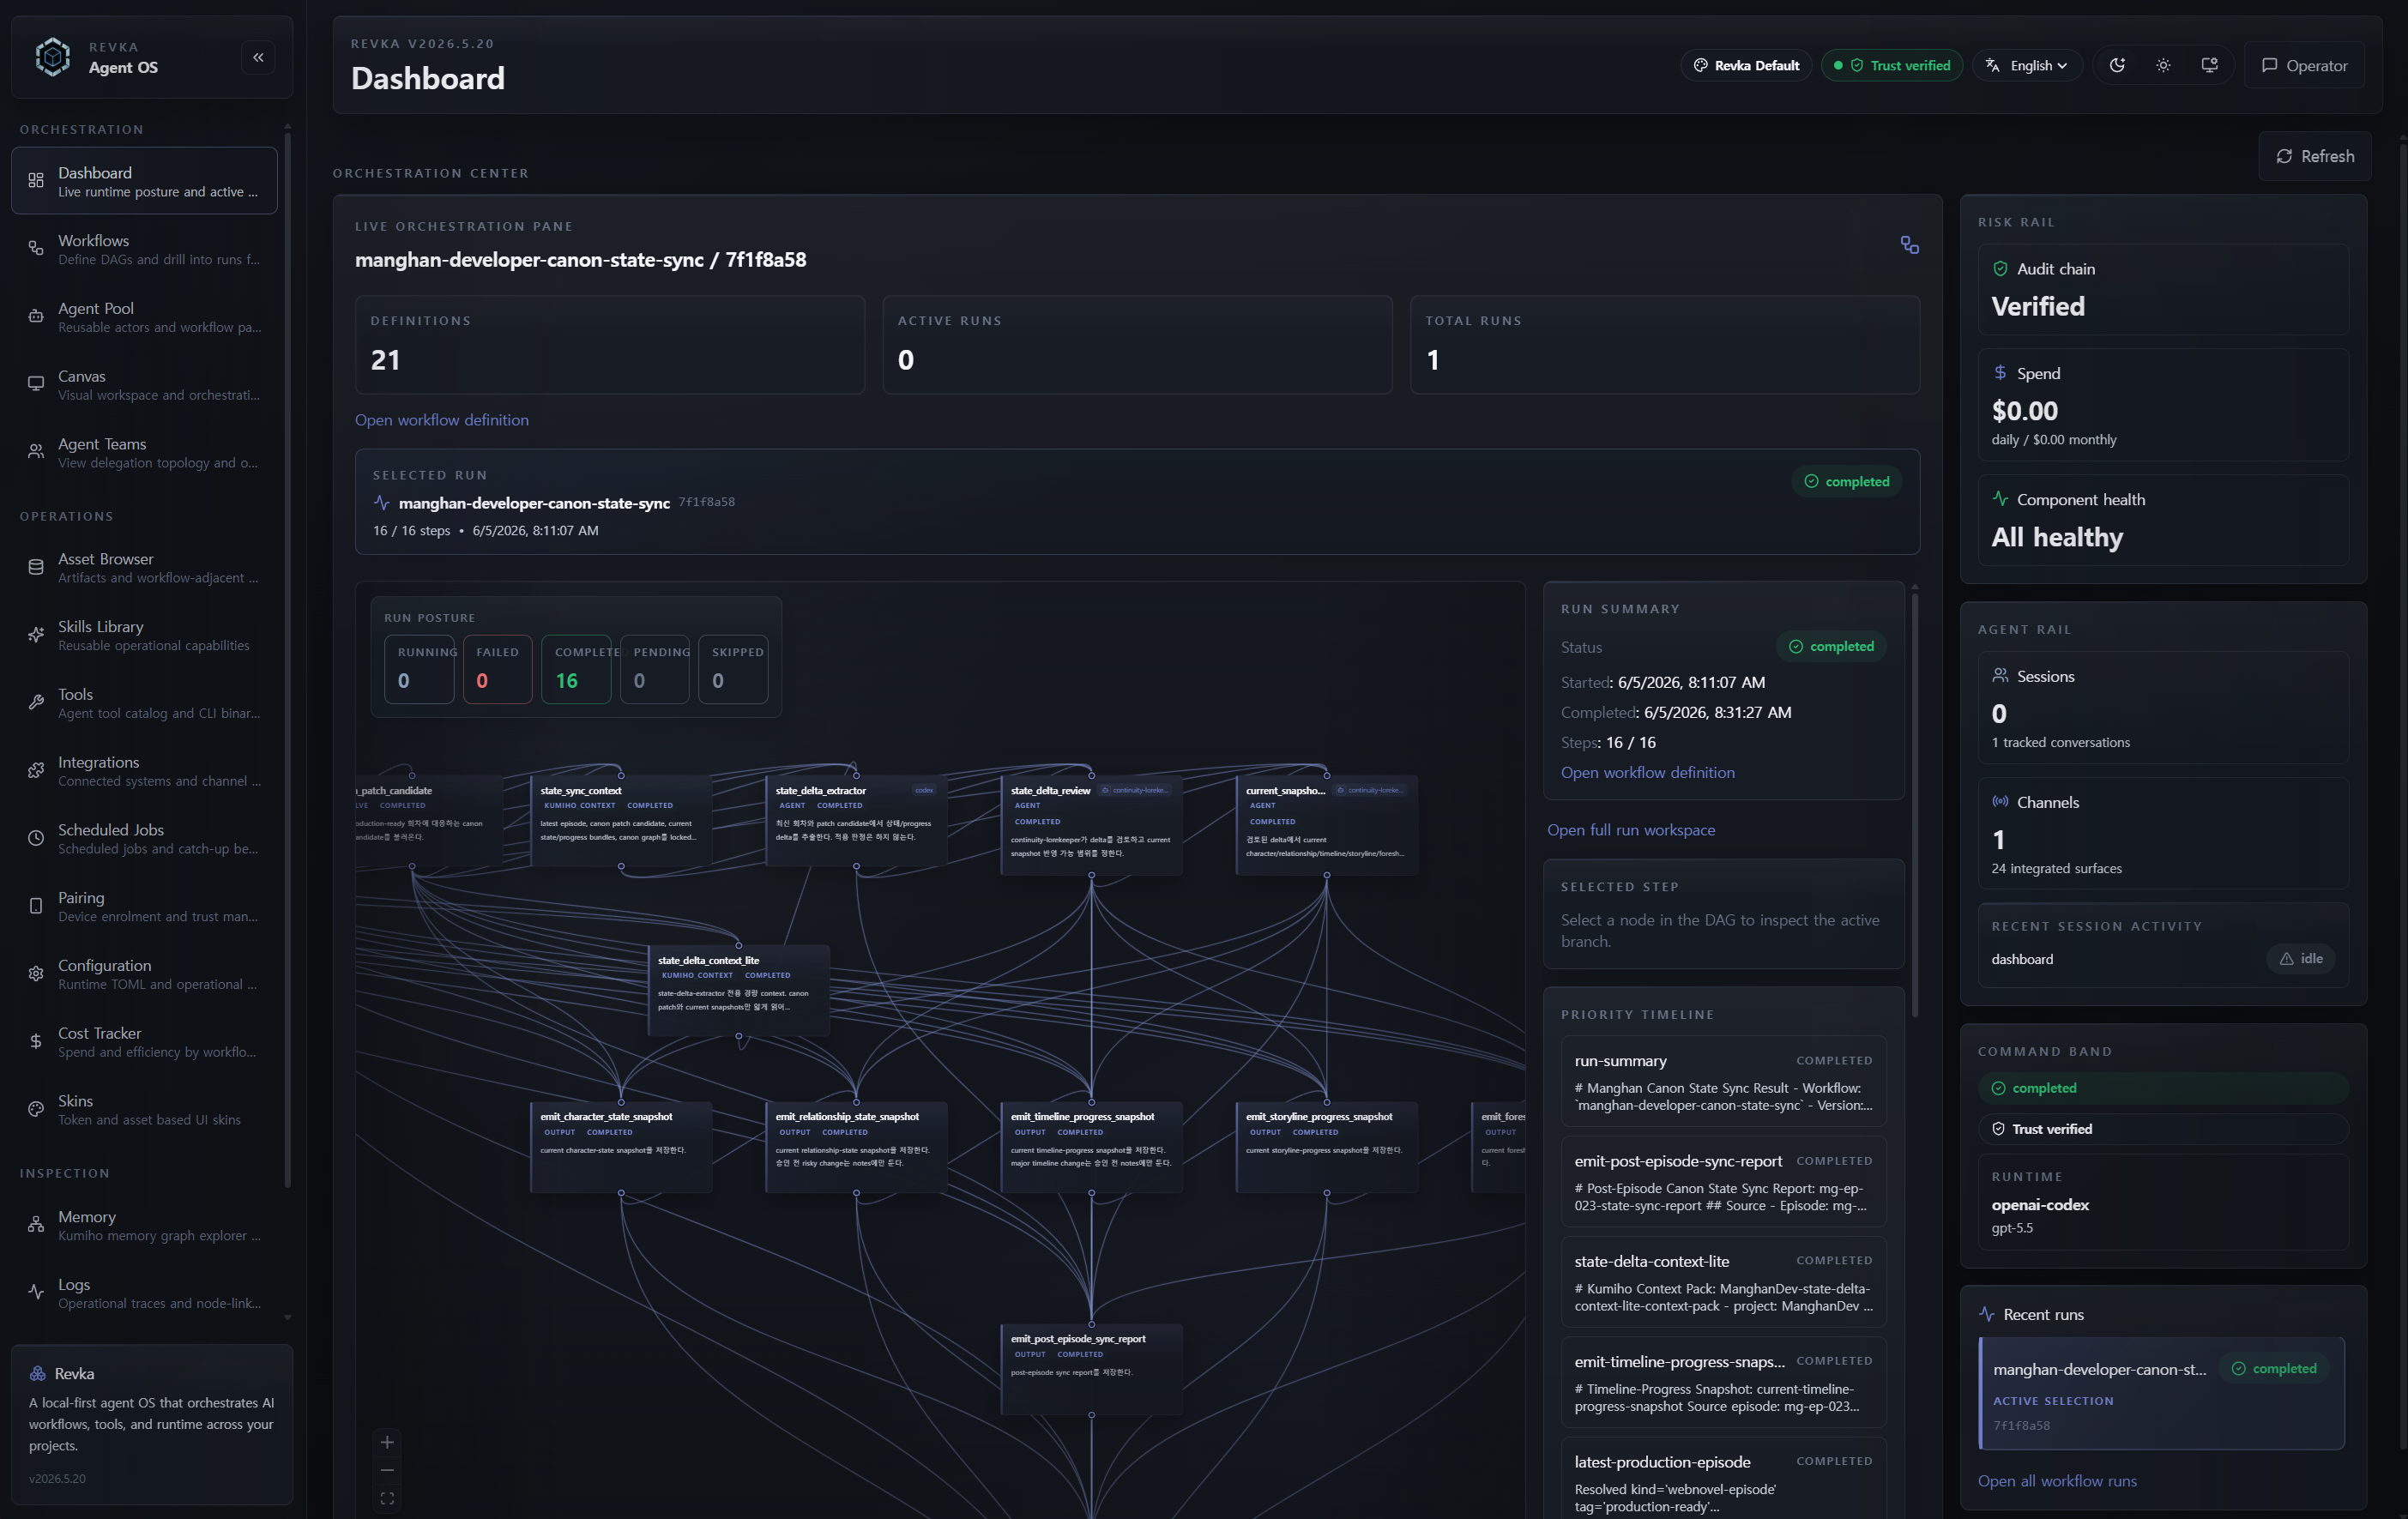Select the Revka Default skin button

coord(1746,65)
